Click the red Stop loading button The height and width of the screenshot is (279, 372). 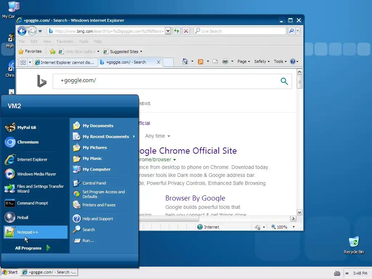[186, 31]
